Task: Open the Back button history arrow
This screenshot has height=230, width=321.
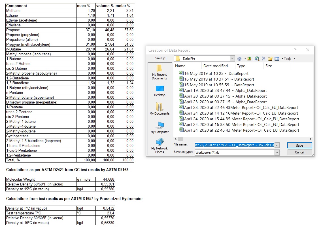Action: (x=245, y=59)
